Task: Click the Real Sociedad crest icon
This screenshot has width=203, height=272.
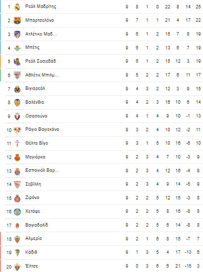Action: point(17,62)
